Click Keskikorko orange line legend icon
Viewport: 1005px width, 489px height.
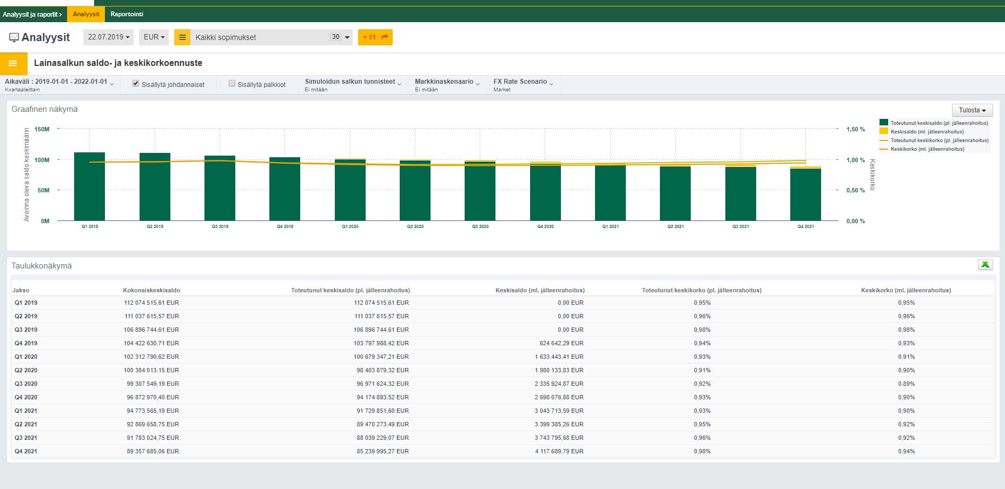[884, 149]
